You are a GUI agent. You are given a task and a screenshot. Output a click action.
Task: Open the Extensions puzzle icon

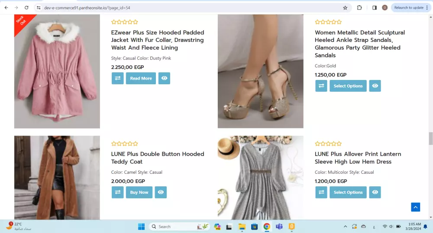click(359, 8)
